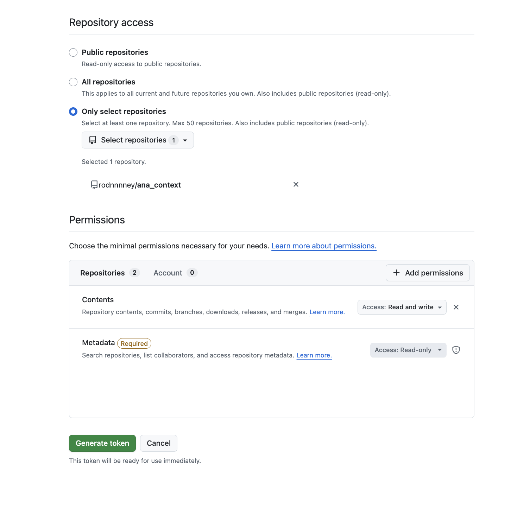Click the repository count badge on Repositories tab

pos(134,273)
